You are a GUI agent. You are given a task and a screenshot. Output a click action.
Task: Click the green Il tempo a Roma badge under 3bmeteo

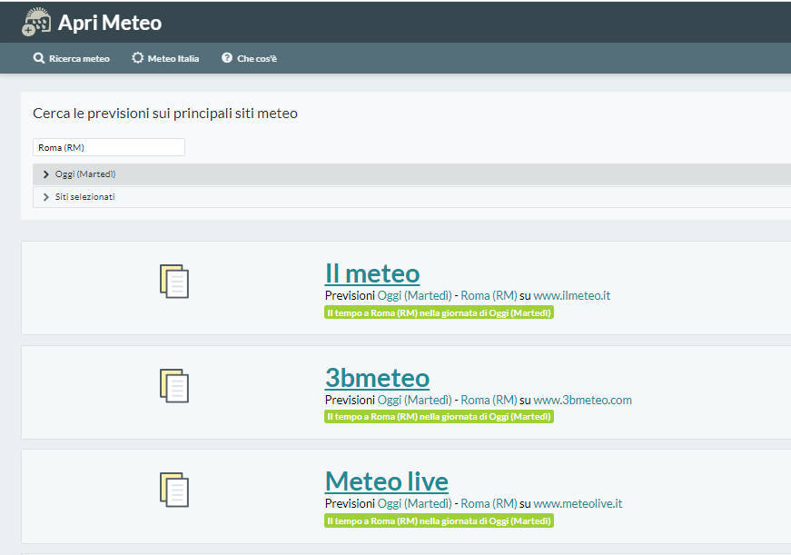pyautogui.click(x=439, y=417)
